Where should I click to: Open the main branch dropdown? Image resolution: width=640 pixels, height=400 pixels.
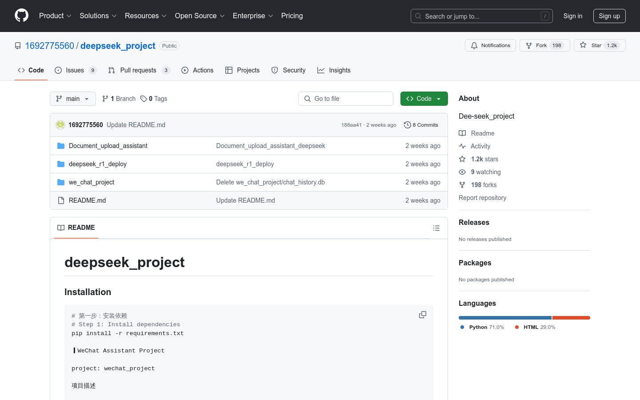pos(73,99)
